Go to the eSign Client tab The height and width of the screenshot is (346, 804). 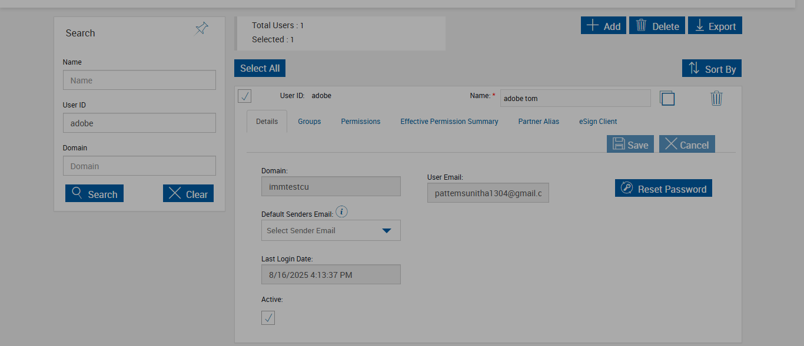[x=597, y=122]
